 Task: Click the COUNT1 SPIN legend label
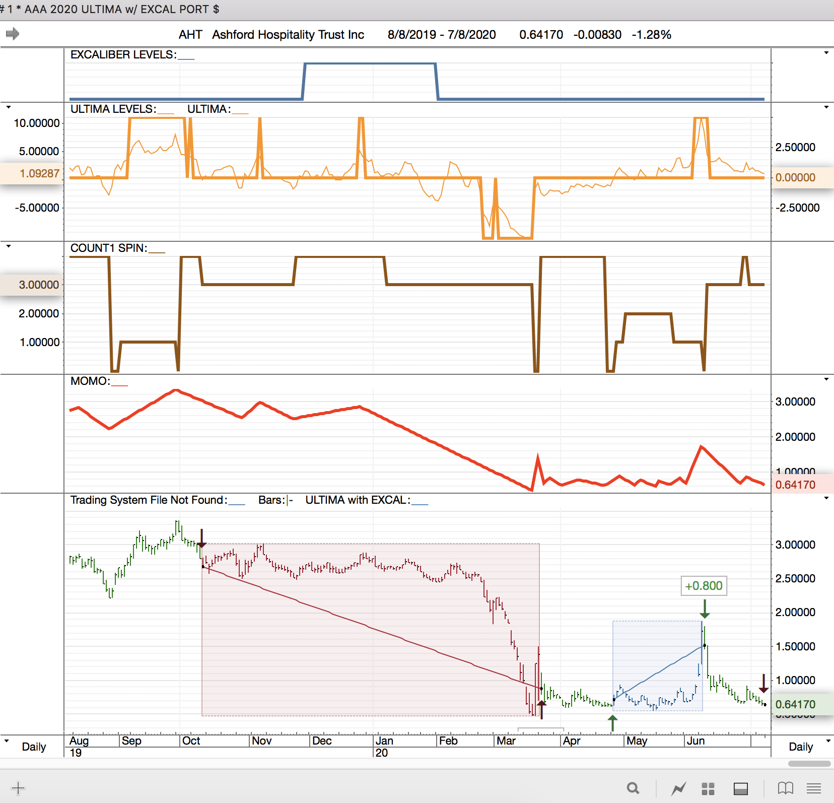pos(109,248)
